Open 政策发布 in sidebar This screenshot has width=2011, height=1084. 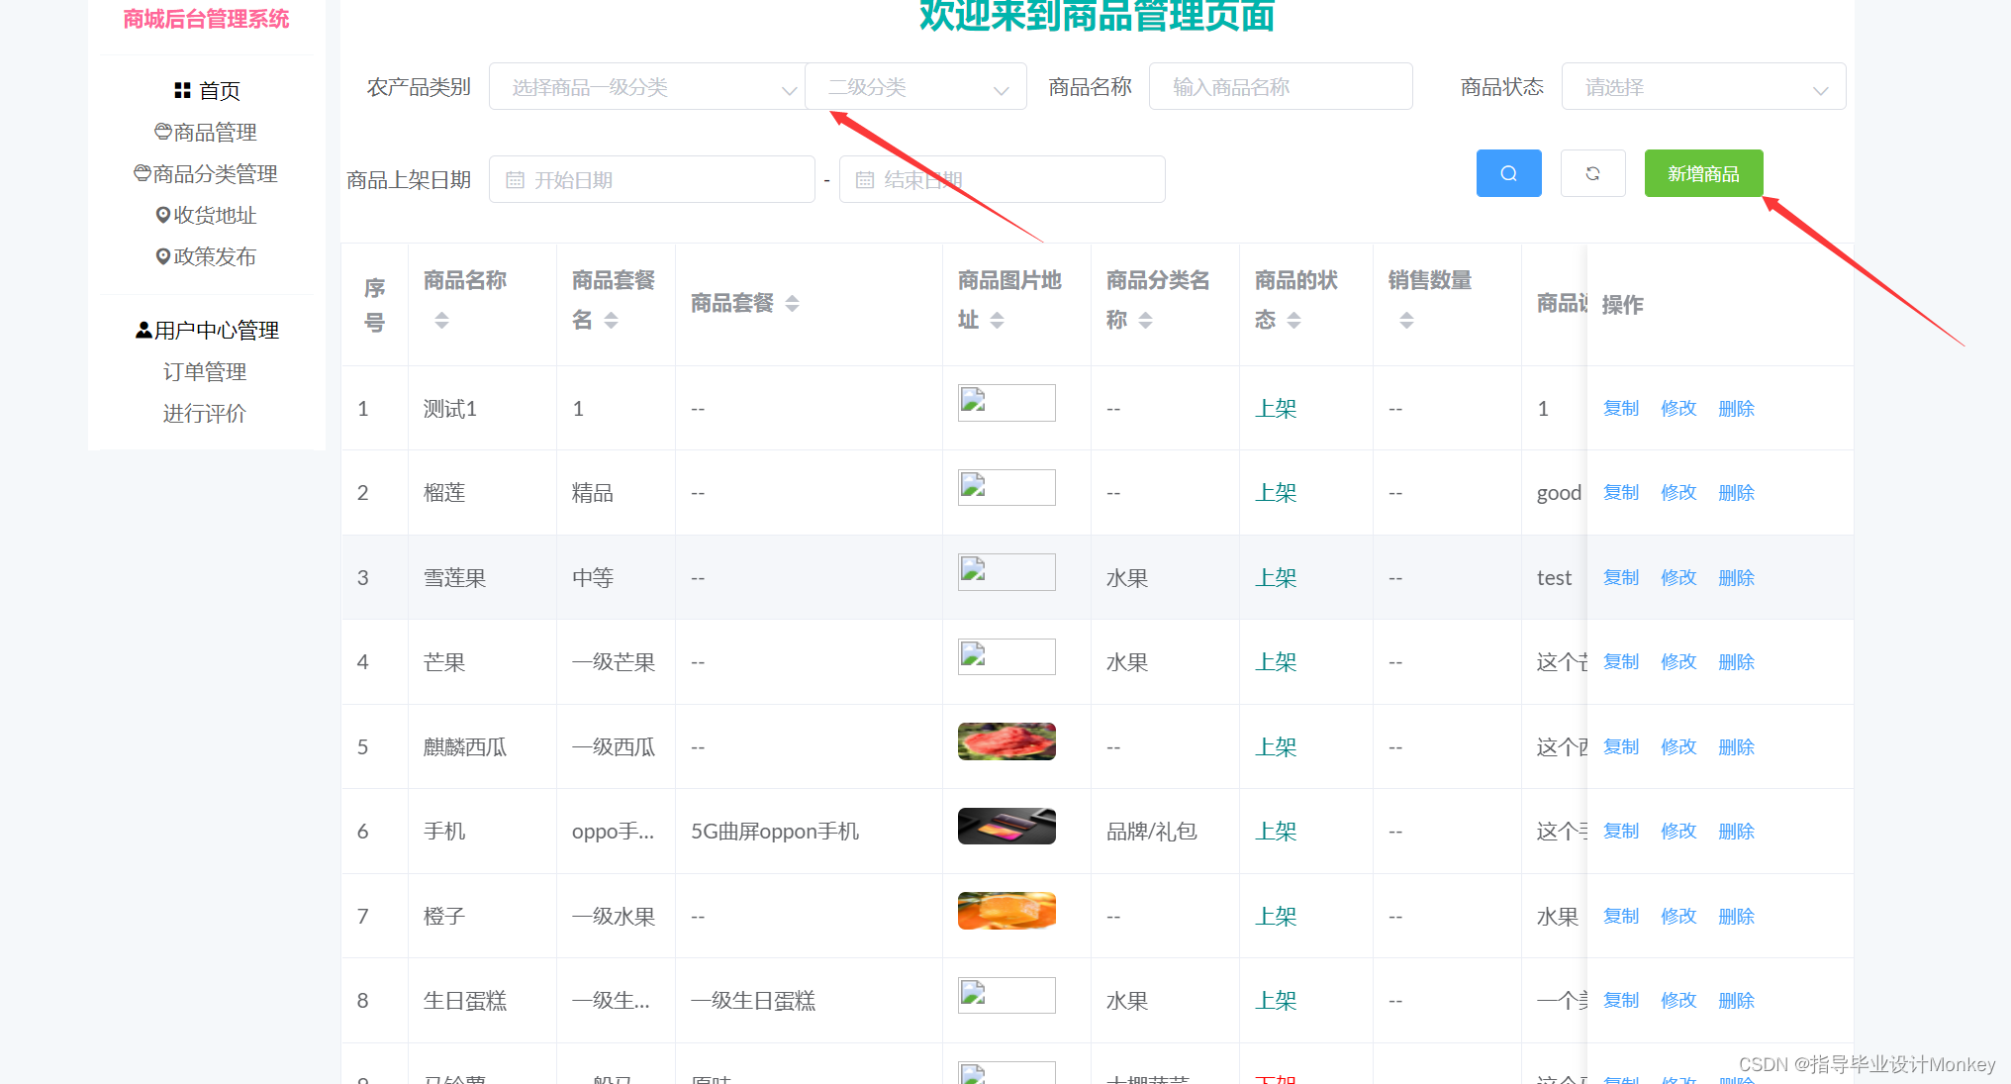pyautogui.click(x=206, y=257)
